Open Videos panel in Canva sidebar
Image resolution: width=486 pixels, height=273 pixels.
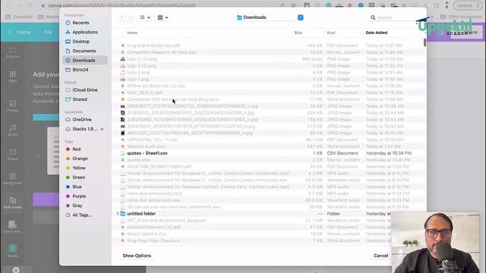(x=13, y=155)
